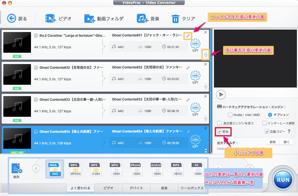The width and height of the screenshot is (298, 196).
Task: Select output row with duration 00:33:02
Action: 149,79
